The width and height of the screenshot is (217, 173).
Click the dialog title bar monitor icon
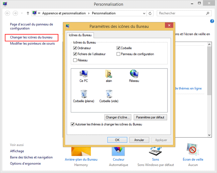click(x=67, y=26)
